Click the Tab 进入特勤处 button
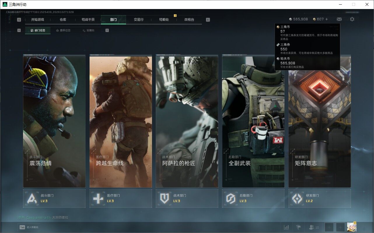 coord(29,227)
